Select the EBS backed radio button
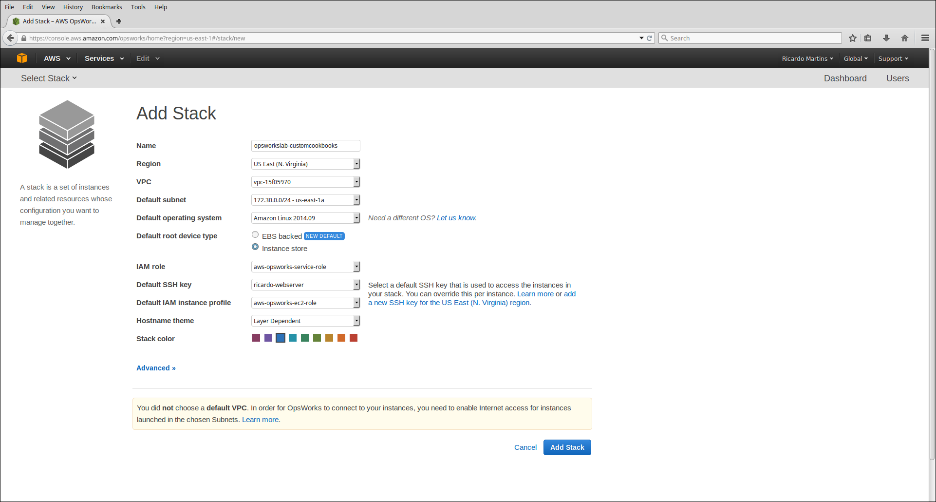Image resolution: width=936 pixels, height=502 pixels. coord(255,235)
